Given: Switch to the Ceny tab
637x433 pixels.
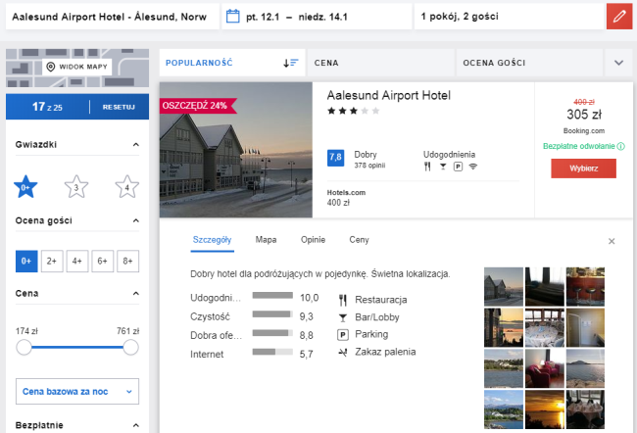Looking at the screenshot, I should [359, 240].
